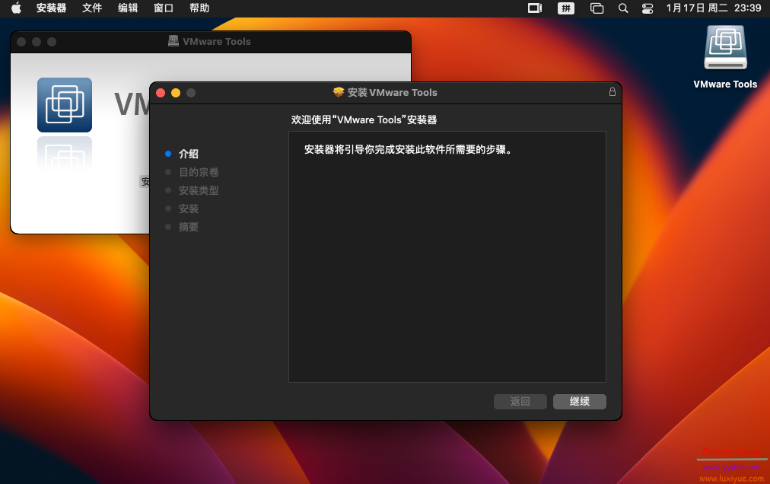Click the screen display icon in menu bar
The image size is (770, 484).
pos(535,8)
